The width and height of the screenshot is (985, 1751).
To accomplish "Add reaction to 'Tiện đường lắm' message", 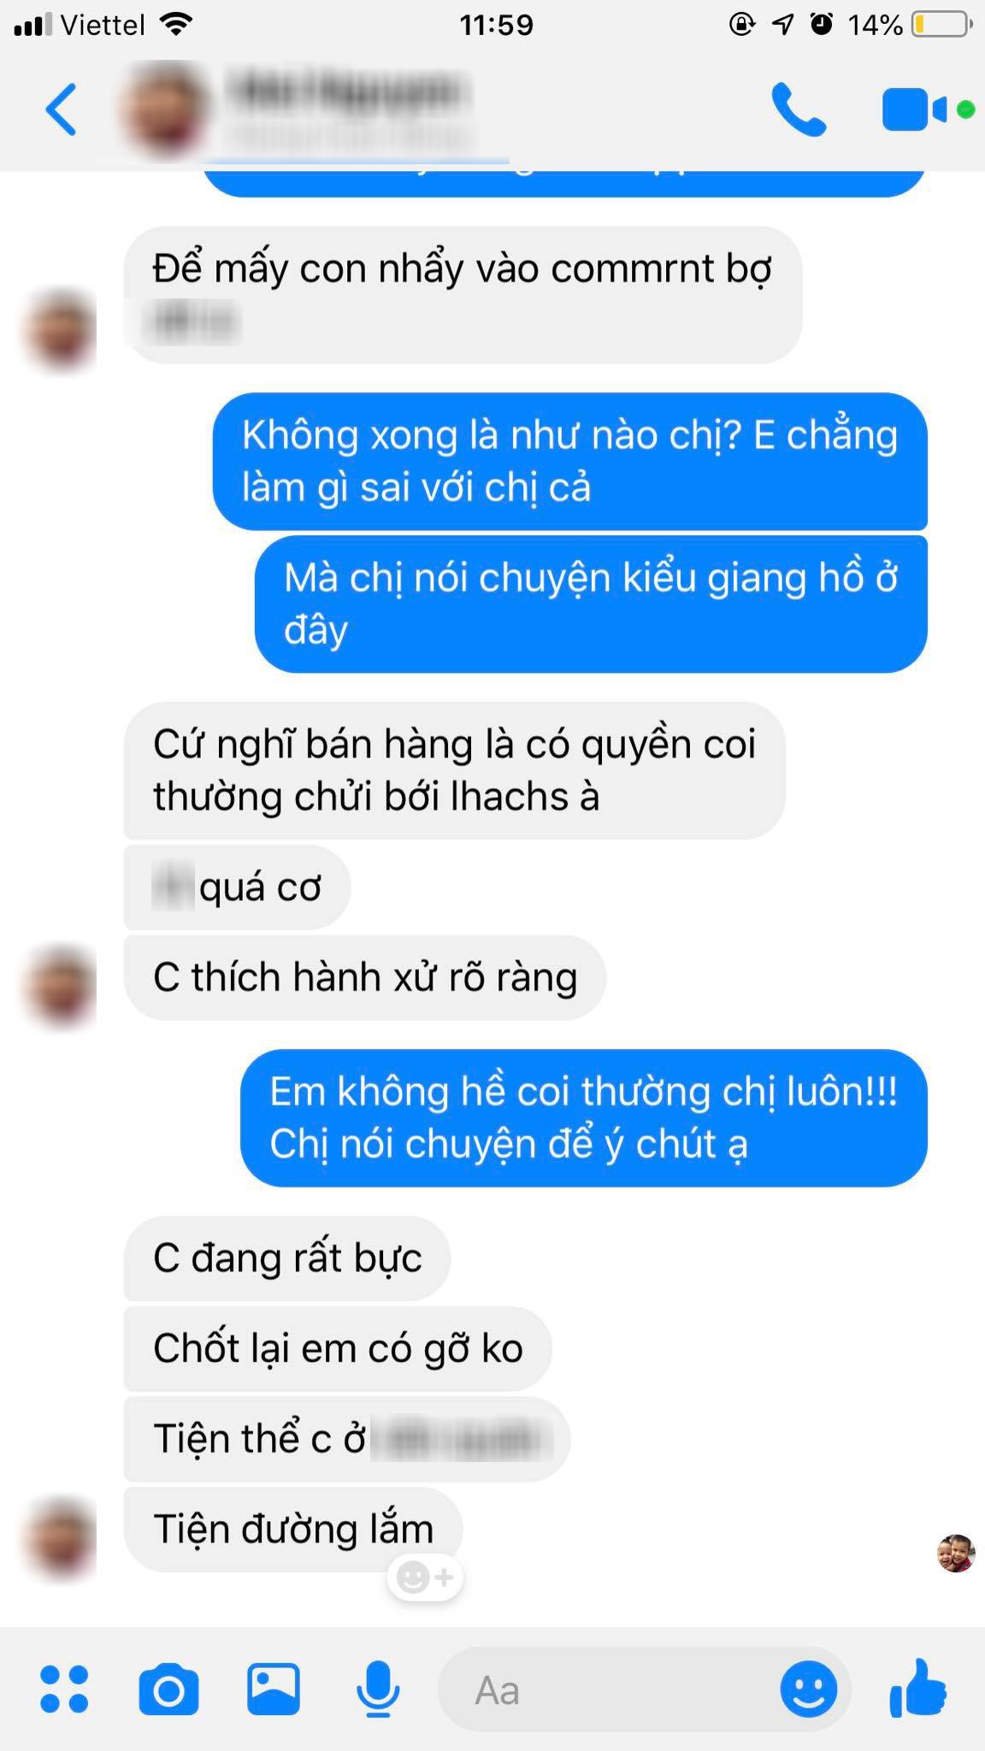I will (x=425, y=1577).
